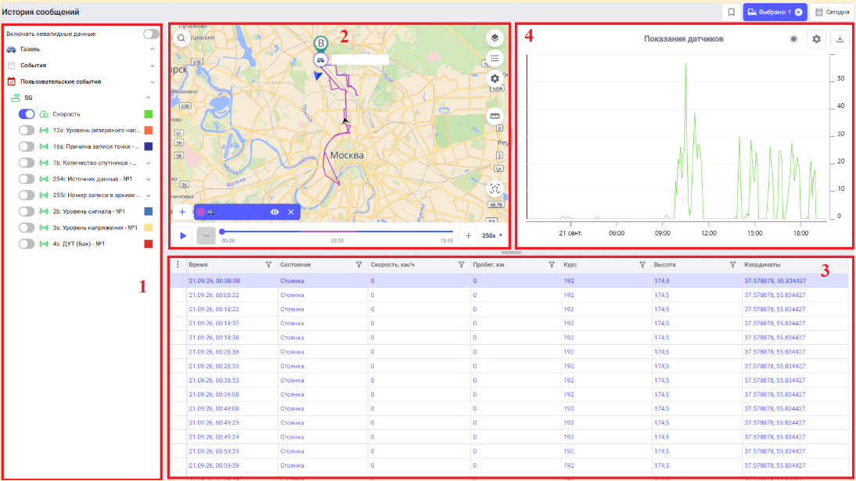Click red swatch for 4s ДУТ
This screenshot has height=481, width=856.
(149, 244)
